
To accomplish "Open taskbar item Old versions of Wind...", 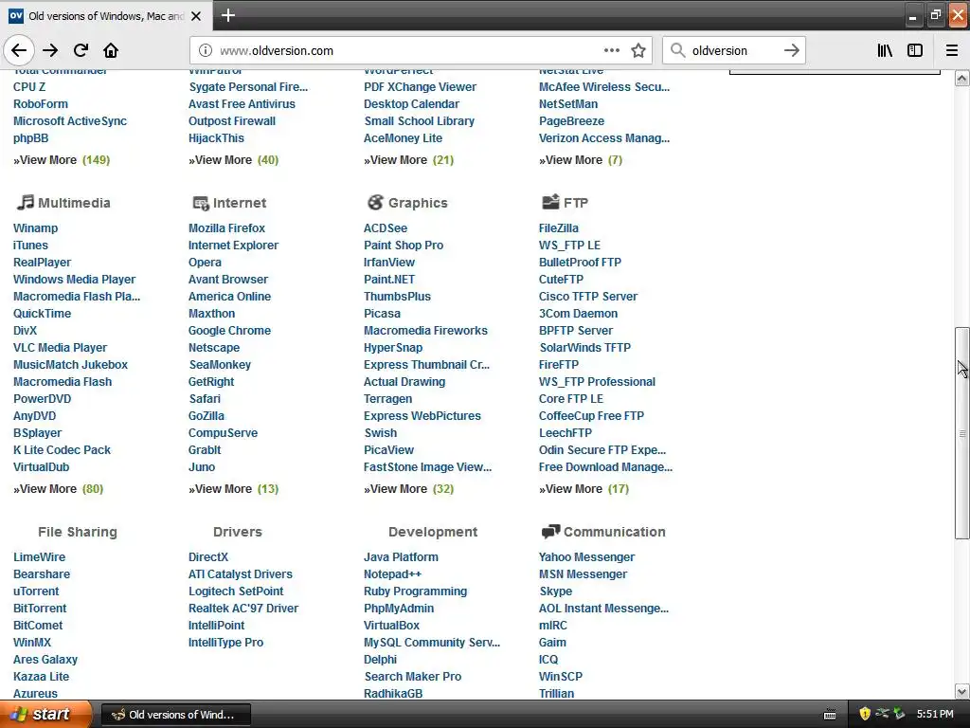I will 175,715.
